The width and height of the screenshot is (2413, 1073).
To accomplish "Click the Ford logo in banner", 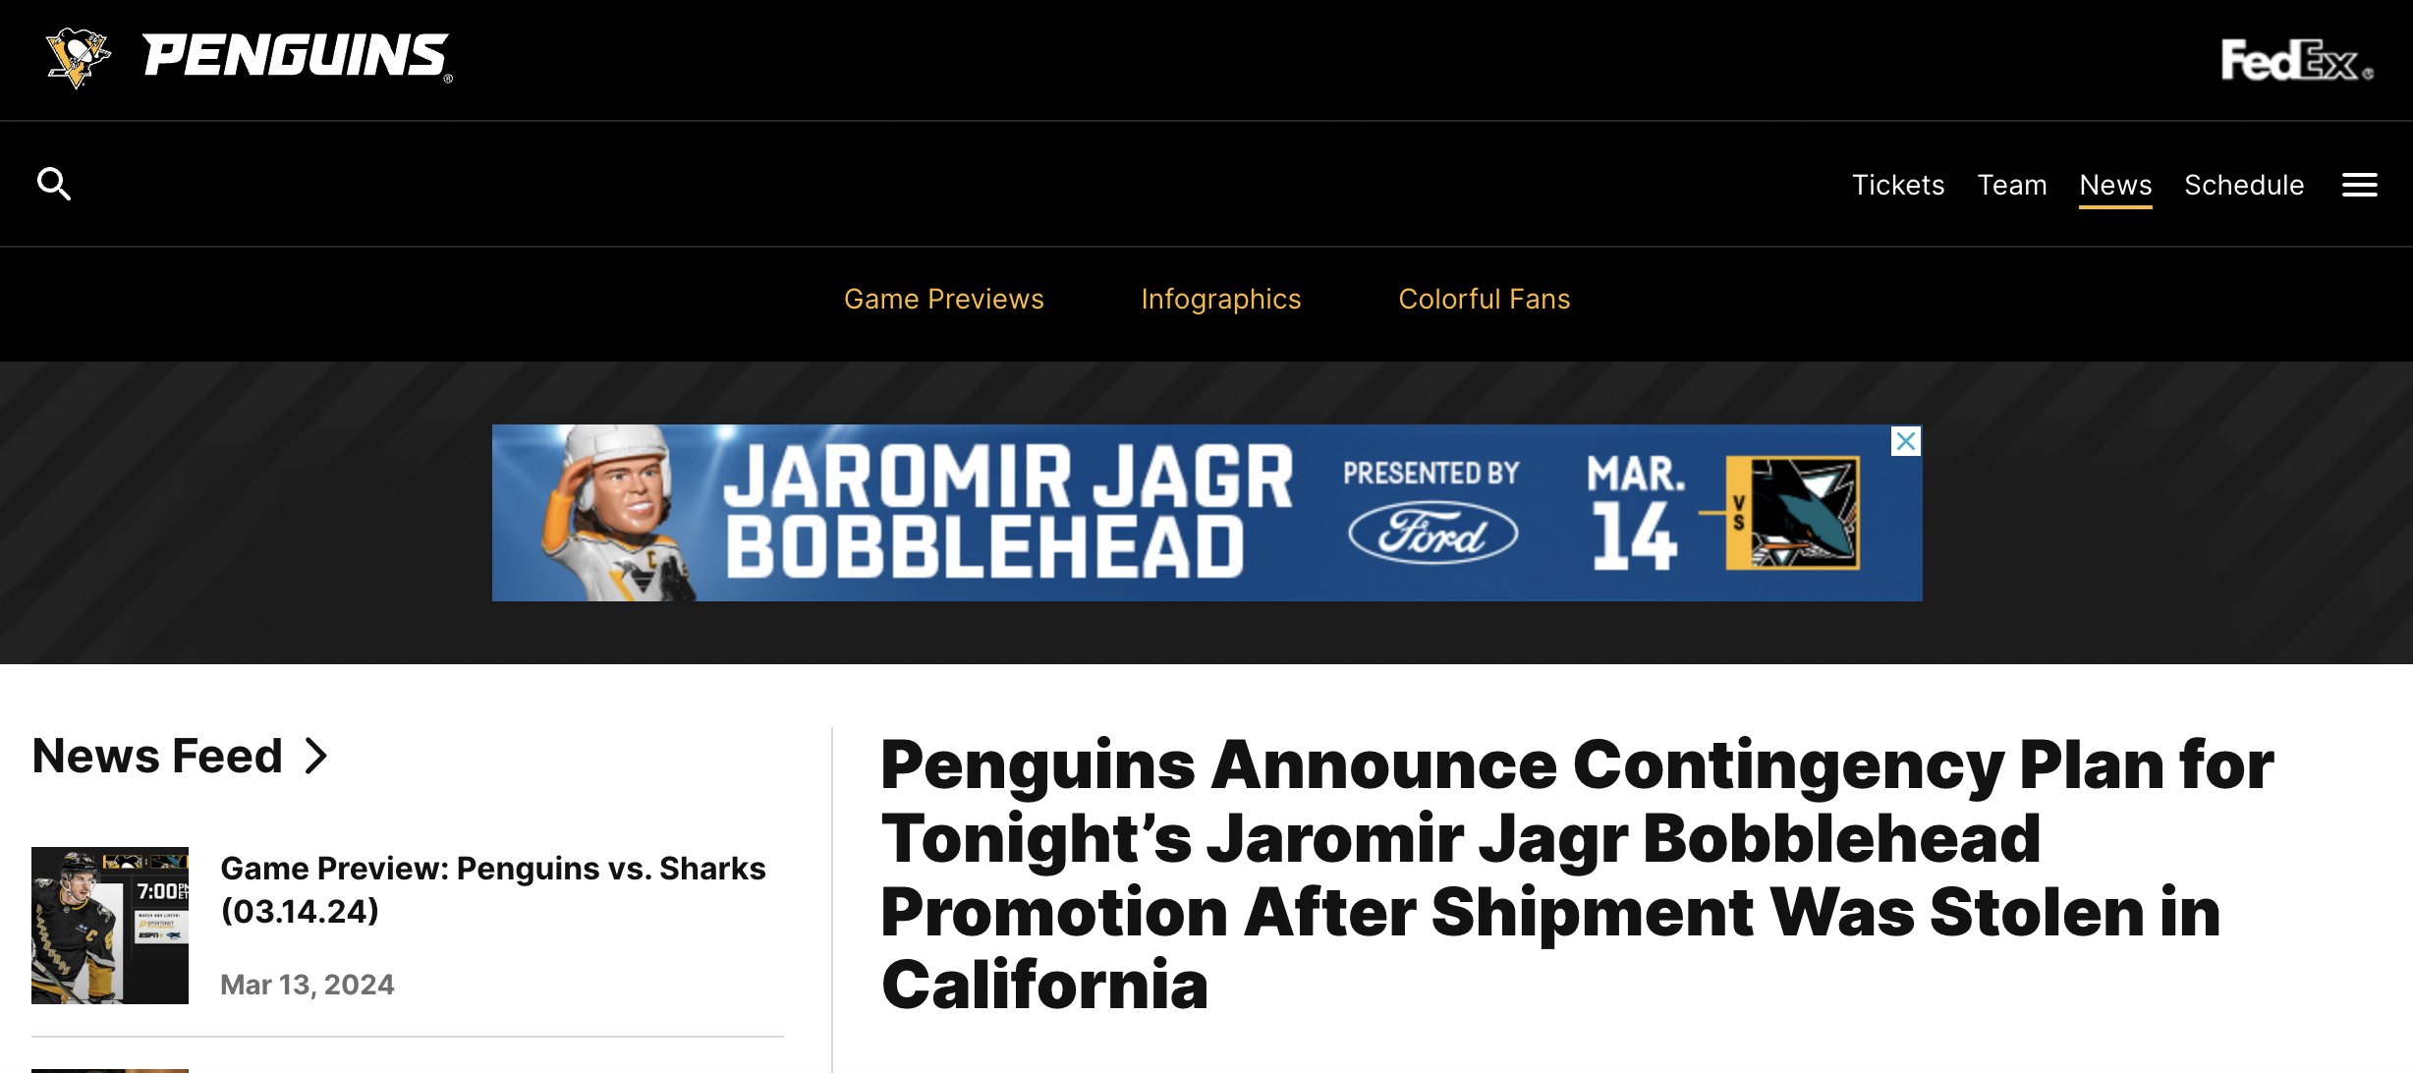I will point(1432,533).
